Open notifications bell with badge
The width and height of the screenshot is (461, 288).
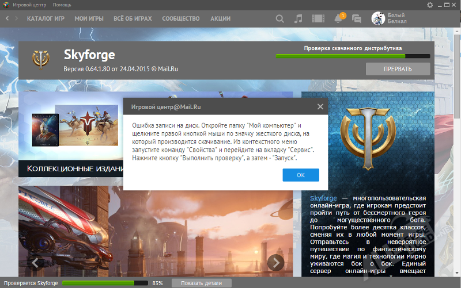[x=338, y=18]
